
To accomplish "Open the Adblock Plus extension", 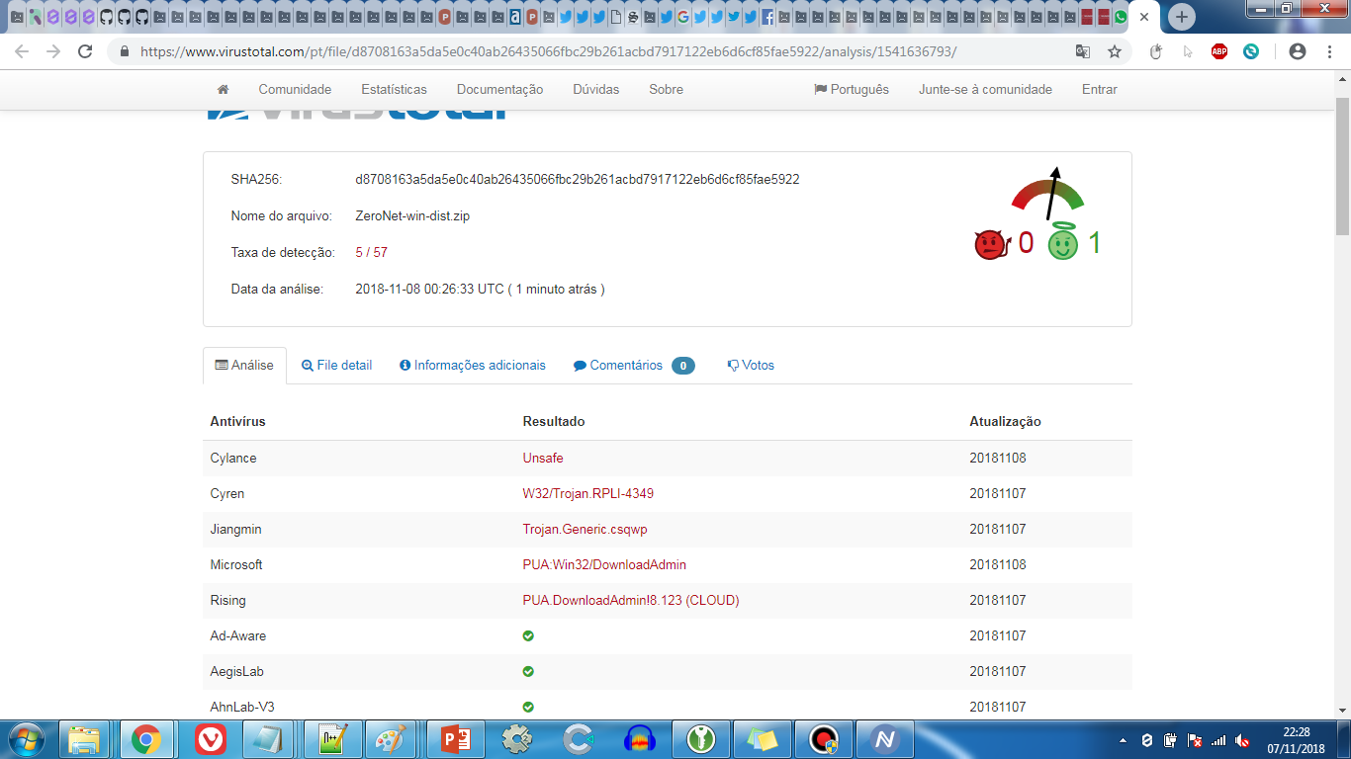I will coord(1219,51).
